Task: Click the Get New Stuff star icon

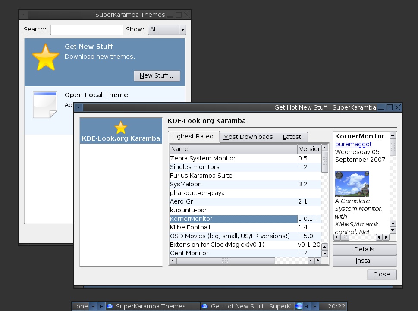Action: (x=46, y=57)
